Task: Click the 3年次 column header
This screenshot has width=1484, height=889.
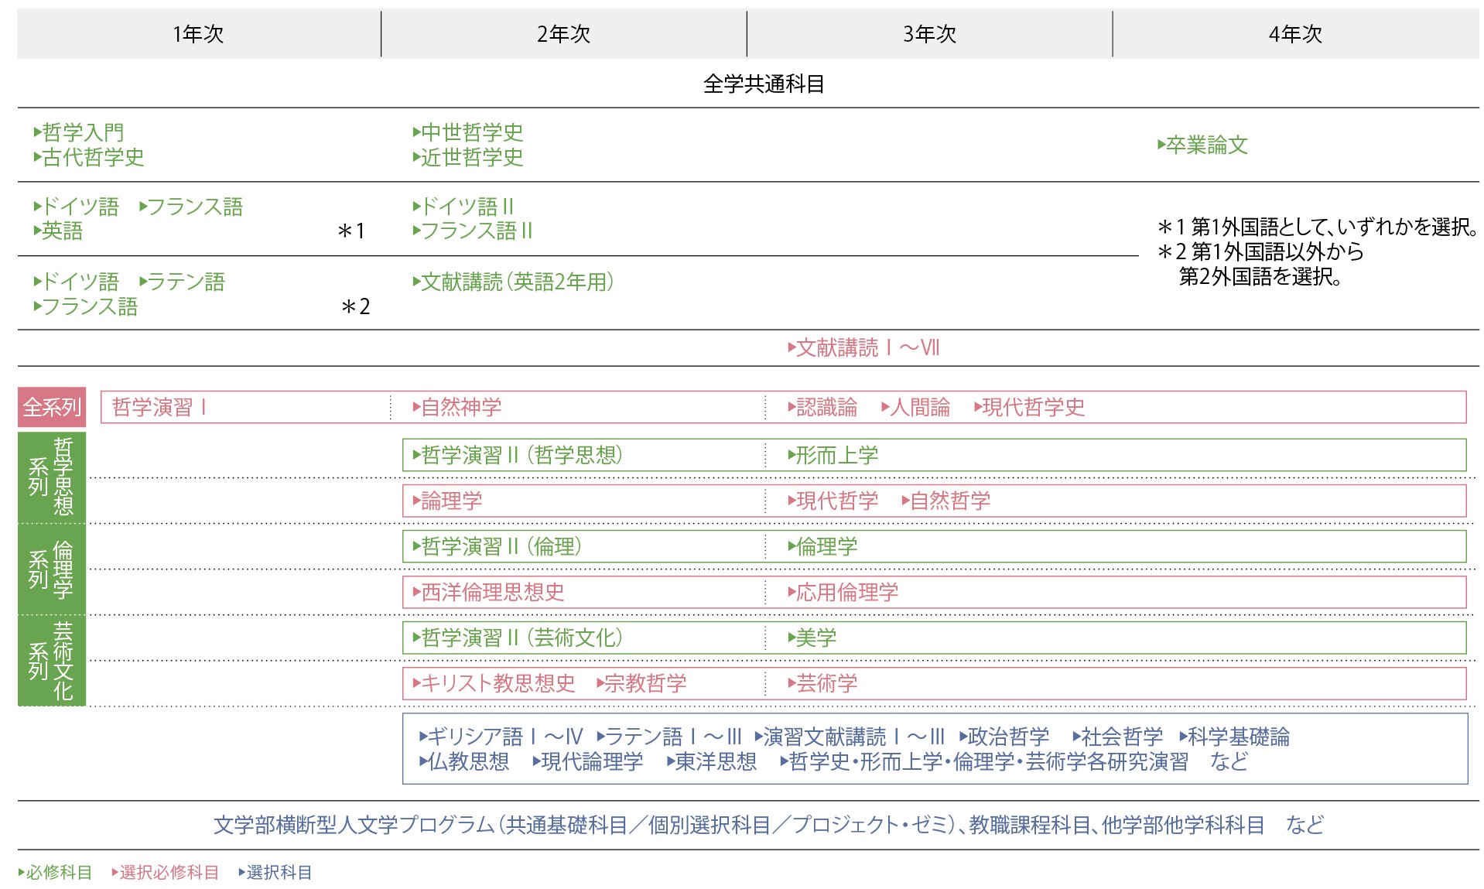Action: click(x=929, y=34)
